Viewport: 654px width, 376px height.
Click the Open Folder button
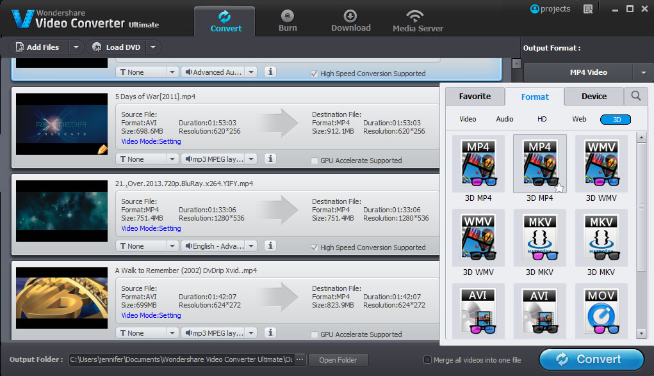pyautogui.click(x=338, y=360)
